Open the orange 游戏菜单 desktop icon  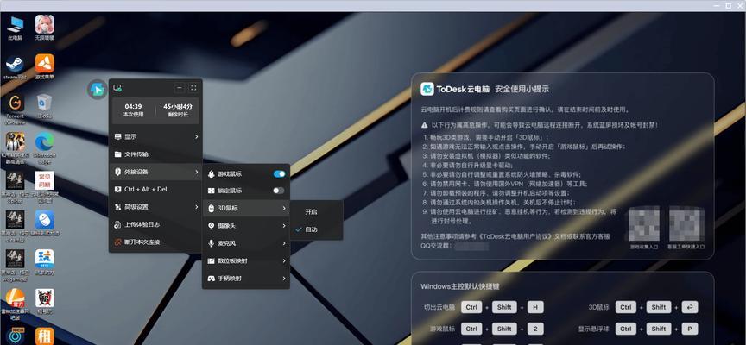pos(44,67)
